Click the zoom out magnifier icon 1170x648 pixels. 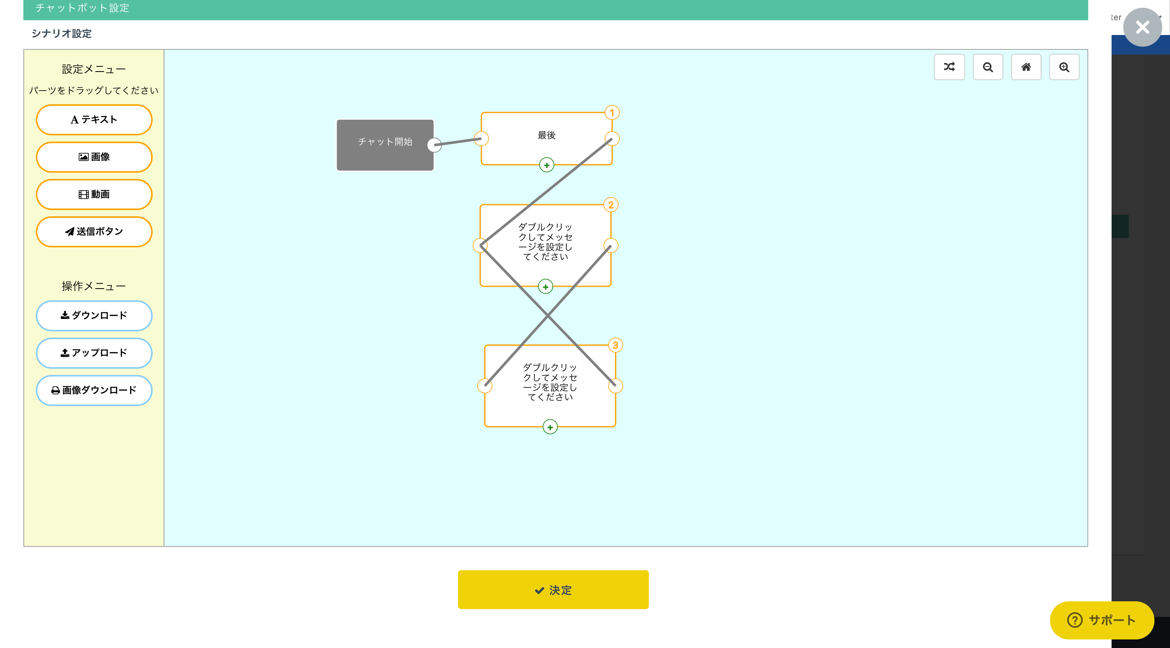point(987,67)
